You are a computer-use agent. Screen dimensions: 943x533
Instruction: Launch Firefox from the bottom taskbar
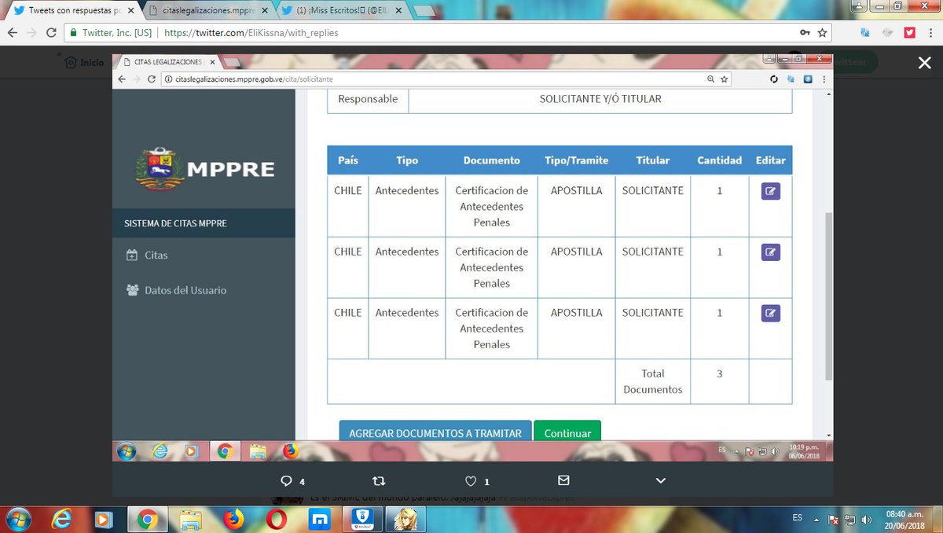click(x=233, y=520)
